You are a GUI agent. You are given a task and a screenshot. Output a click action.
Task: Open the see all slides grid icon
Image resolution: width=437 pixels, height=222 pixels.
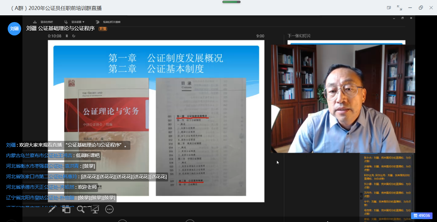[x=66, y=209]
